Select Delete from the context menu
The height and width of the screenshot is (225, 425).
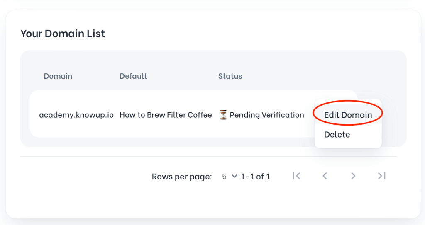point(337,134)
